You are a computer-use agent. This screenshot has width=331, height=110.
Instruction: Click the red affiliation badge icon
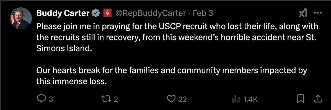click(107, 13)
